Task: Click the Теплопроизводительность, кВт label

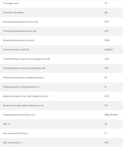Action: click(20, 31)
